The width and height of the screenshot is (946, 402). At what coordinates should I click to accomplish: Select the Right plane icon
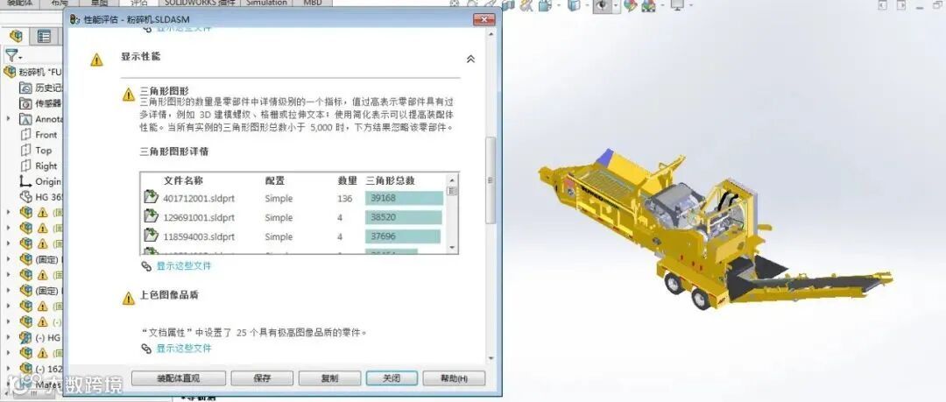point(25,166)
